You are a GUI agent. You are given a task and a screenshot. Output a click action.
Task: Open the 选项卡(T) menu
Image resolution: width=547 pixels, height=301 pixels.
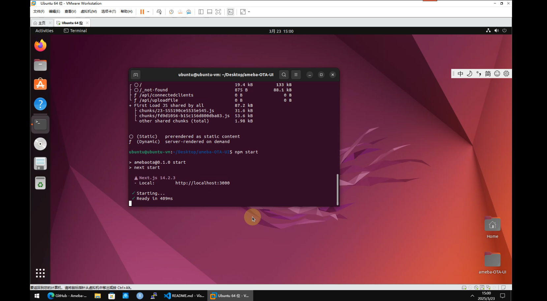(x=108, y=12)
